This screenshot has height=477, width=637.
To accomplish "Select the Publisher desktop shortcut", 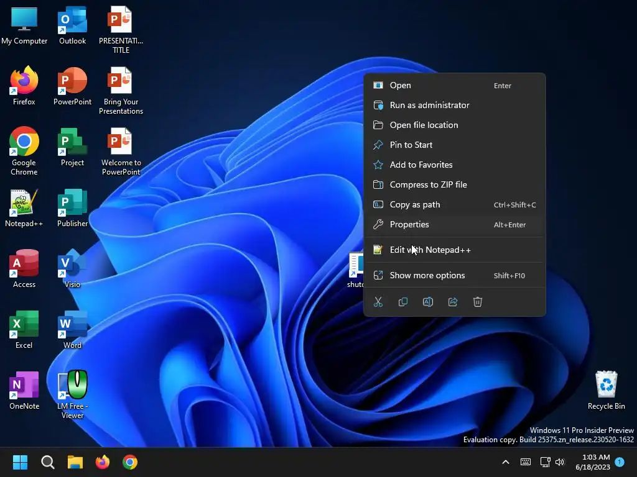I will (x=72, y=207).
